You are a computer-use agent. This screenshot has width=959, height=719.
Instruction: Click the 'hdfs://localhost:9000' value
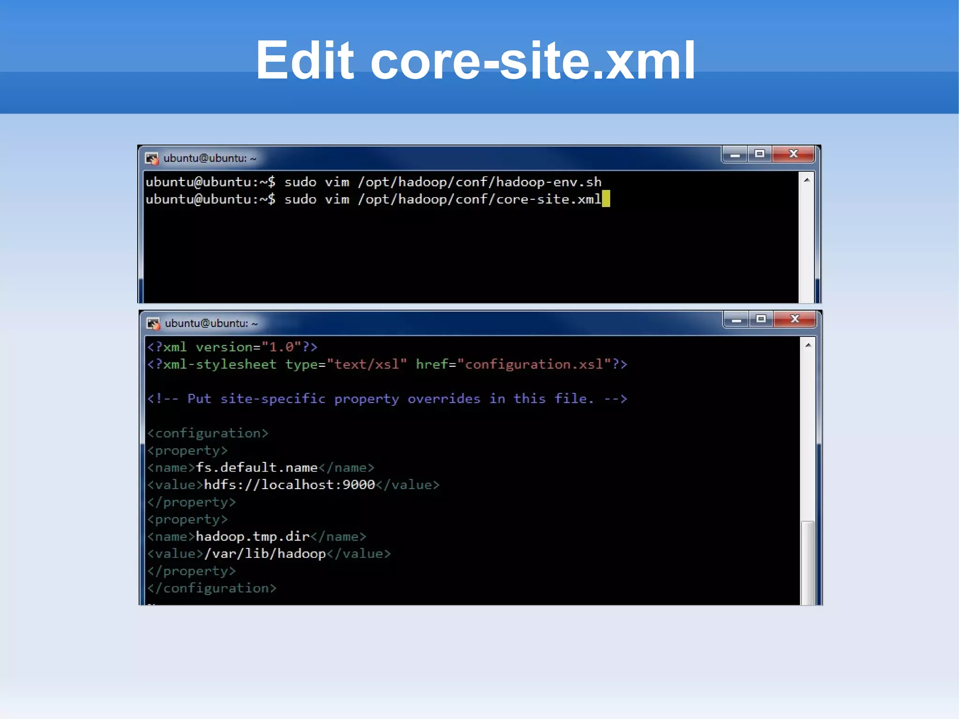point(289,485)
